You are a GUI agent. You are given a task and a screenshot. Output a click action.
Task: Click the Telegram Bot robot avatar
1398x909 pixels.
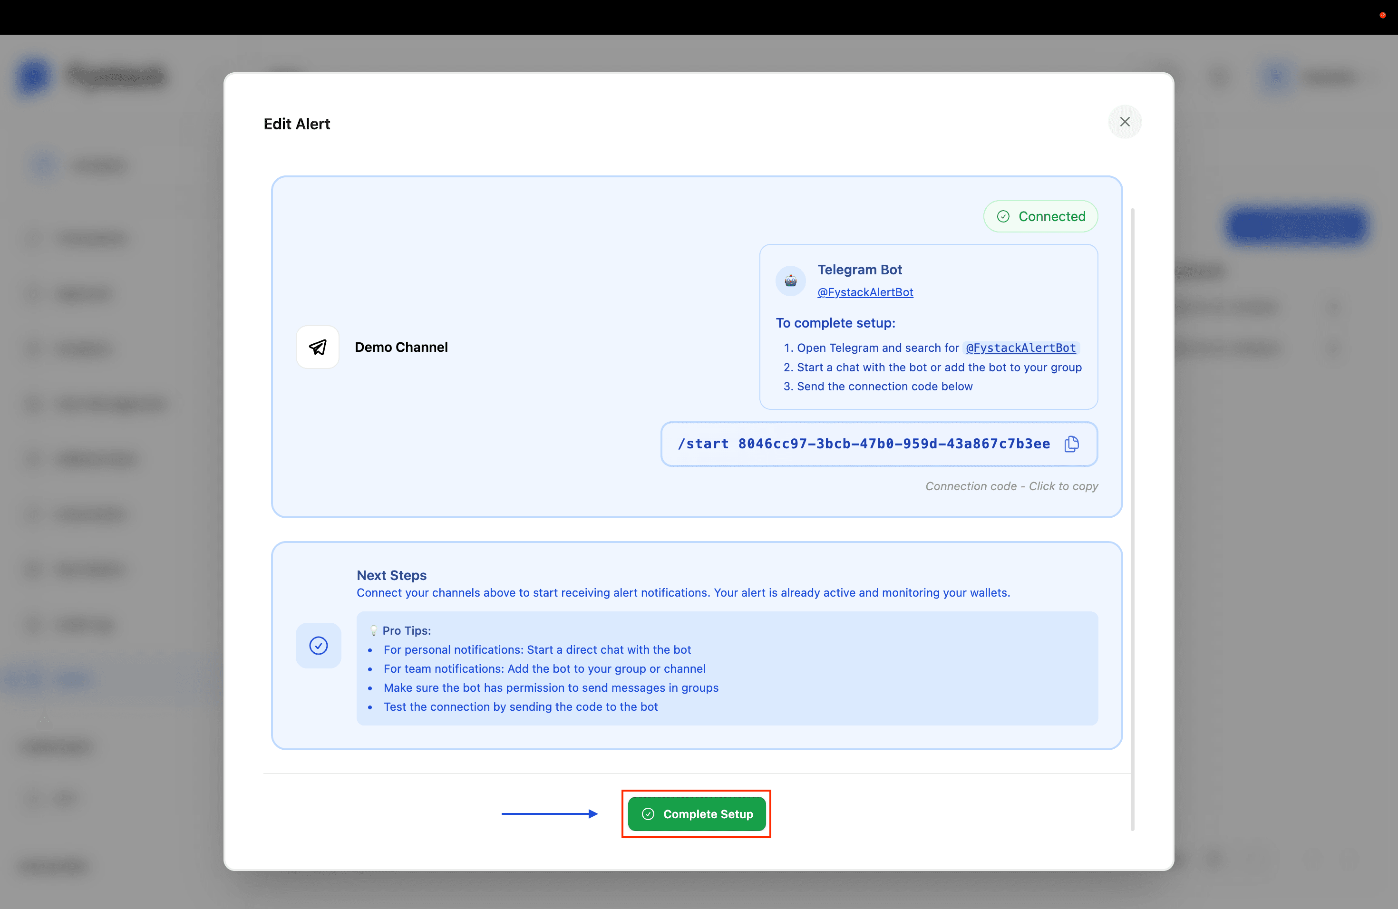pyautogui.click(x=790, y=280)
